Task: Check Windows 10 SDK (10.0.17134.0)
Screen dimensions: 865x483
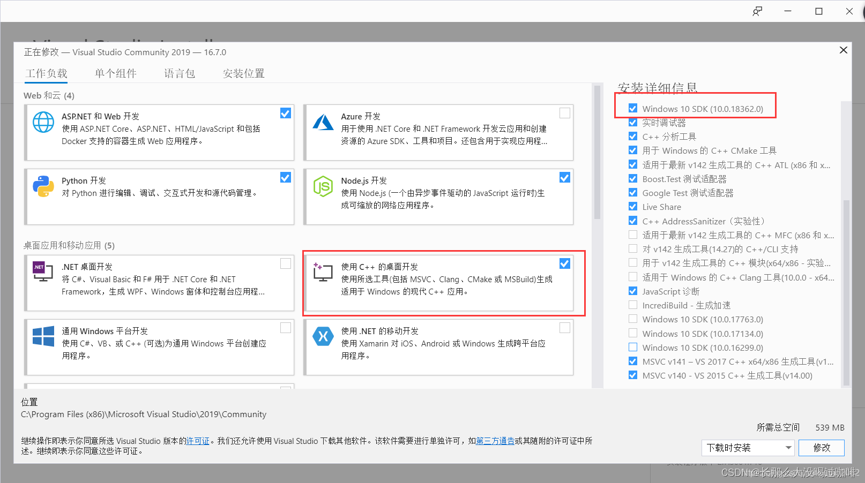Action: [x=633, y=333]
